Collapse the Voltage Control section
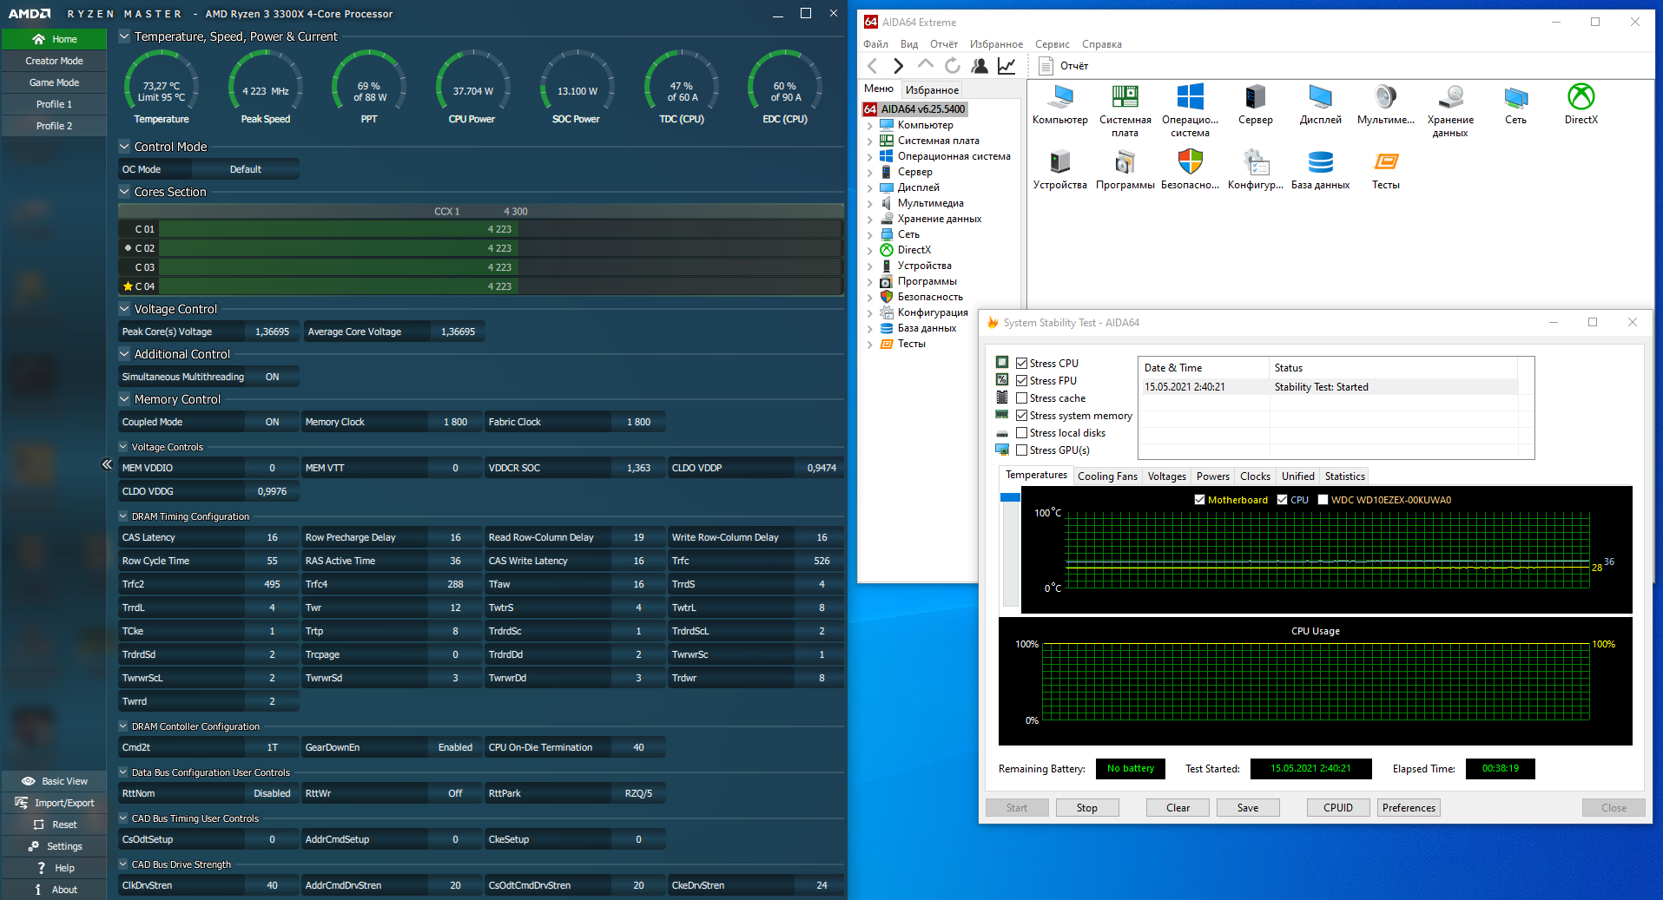 point(124,309)
